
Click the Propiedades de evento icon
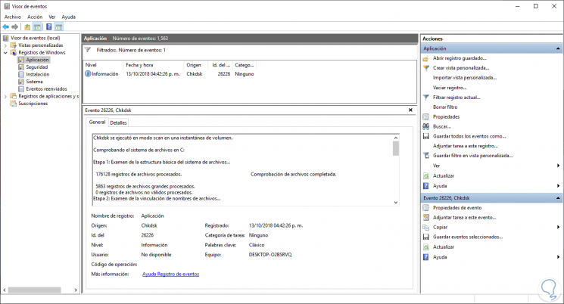click(x=426, y=207)
